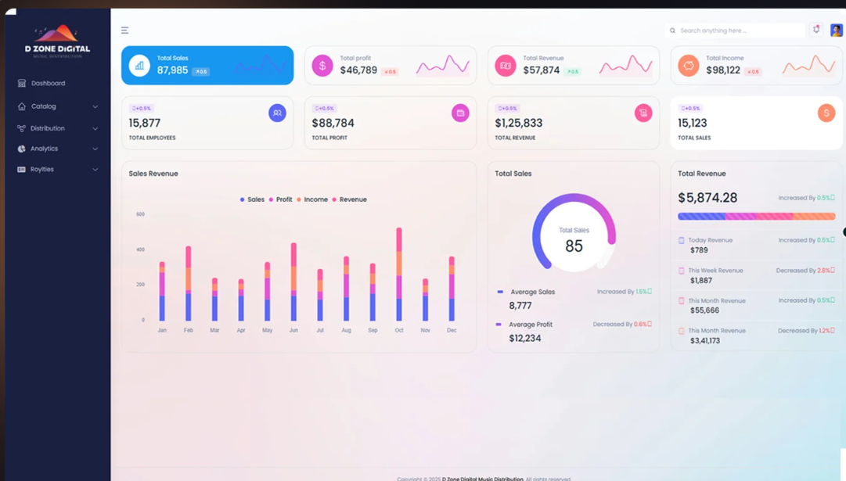Click the Total Sales bar chart icon
This screenshot has height=481, width=846.
pos(139,66)
